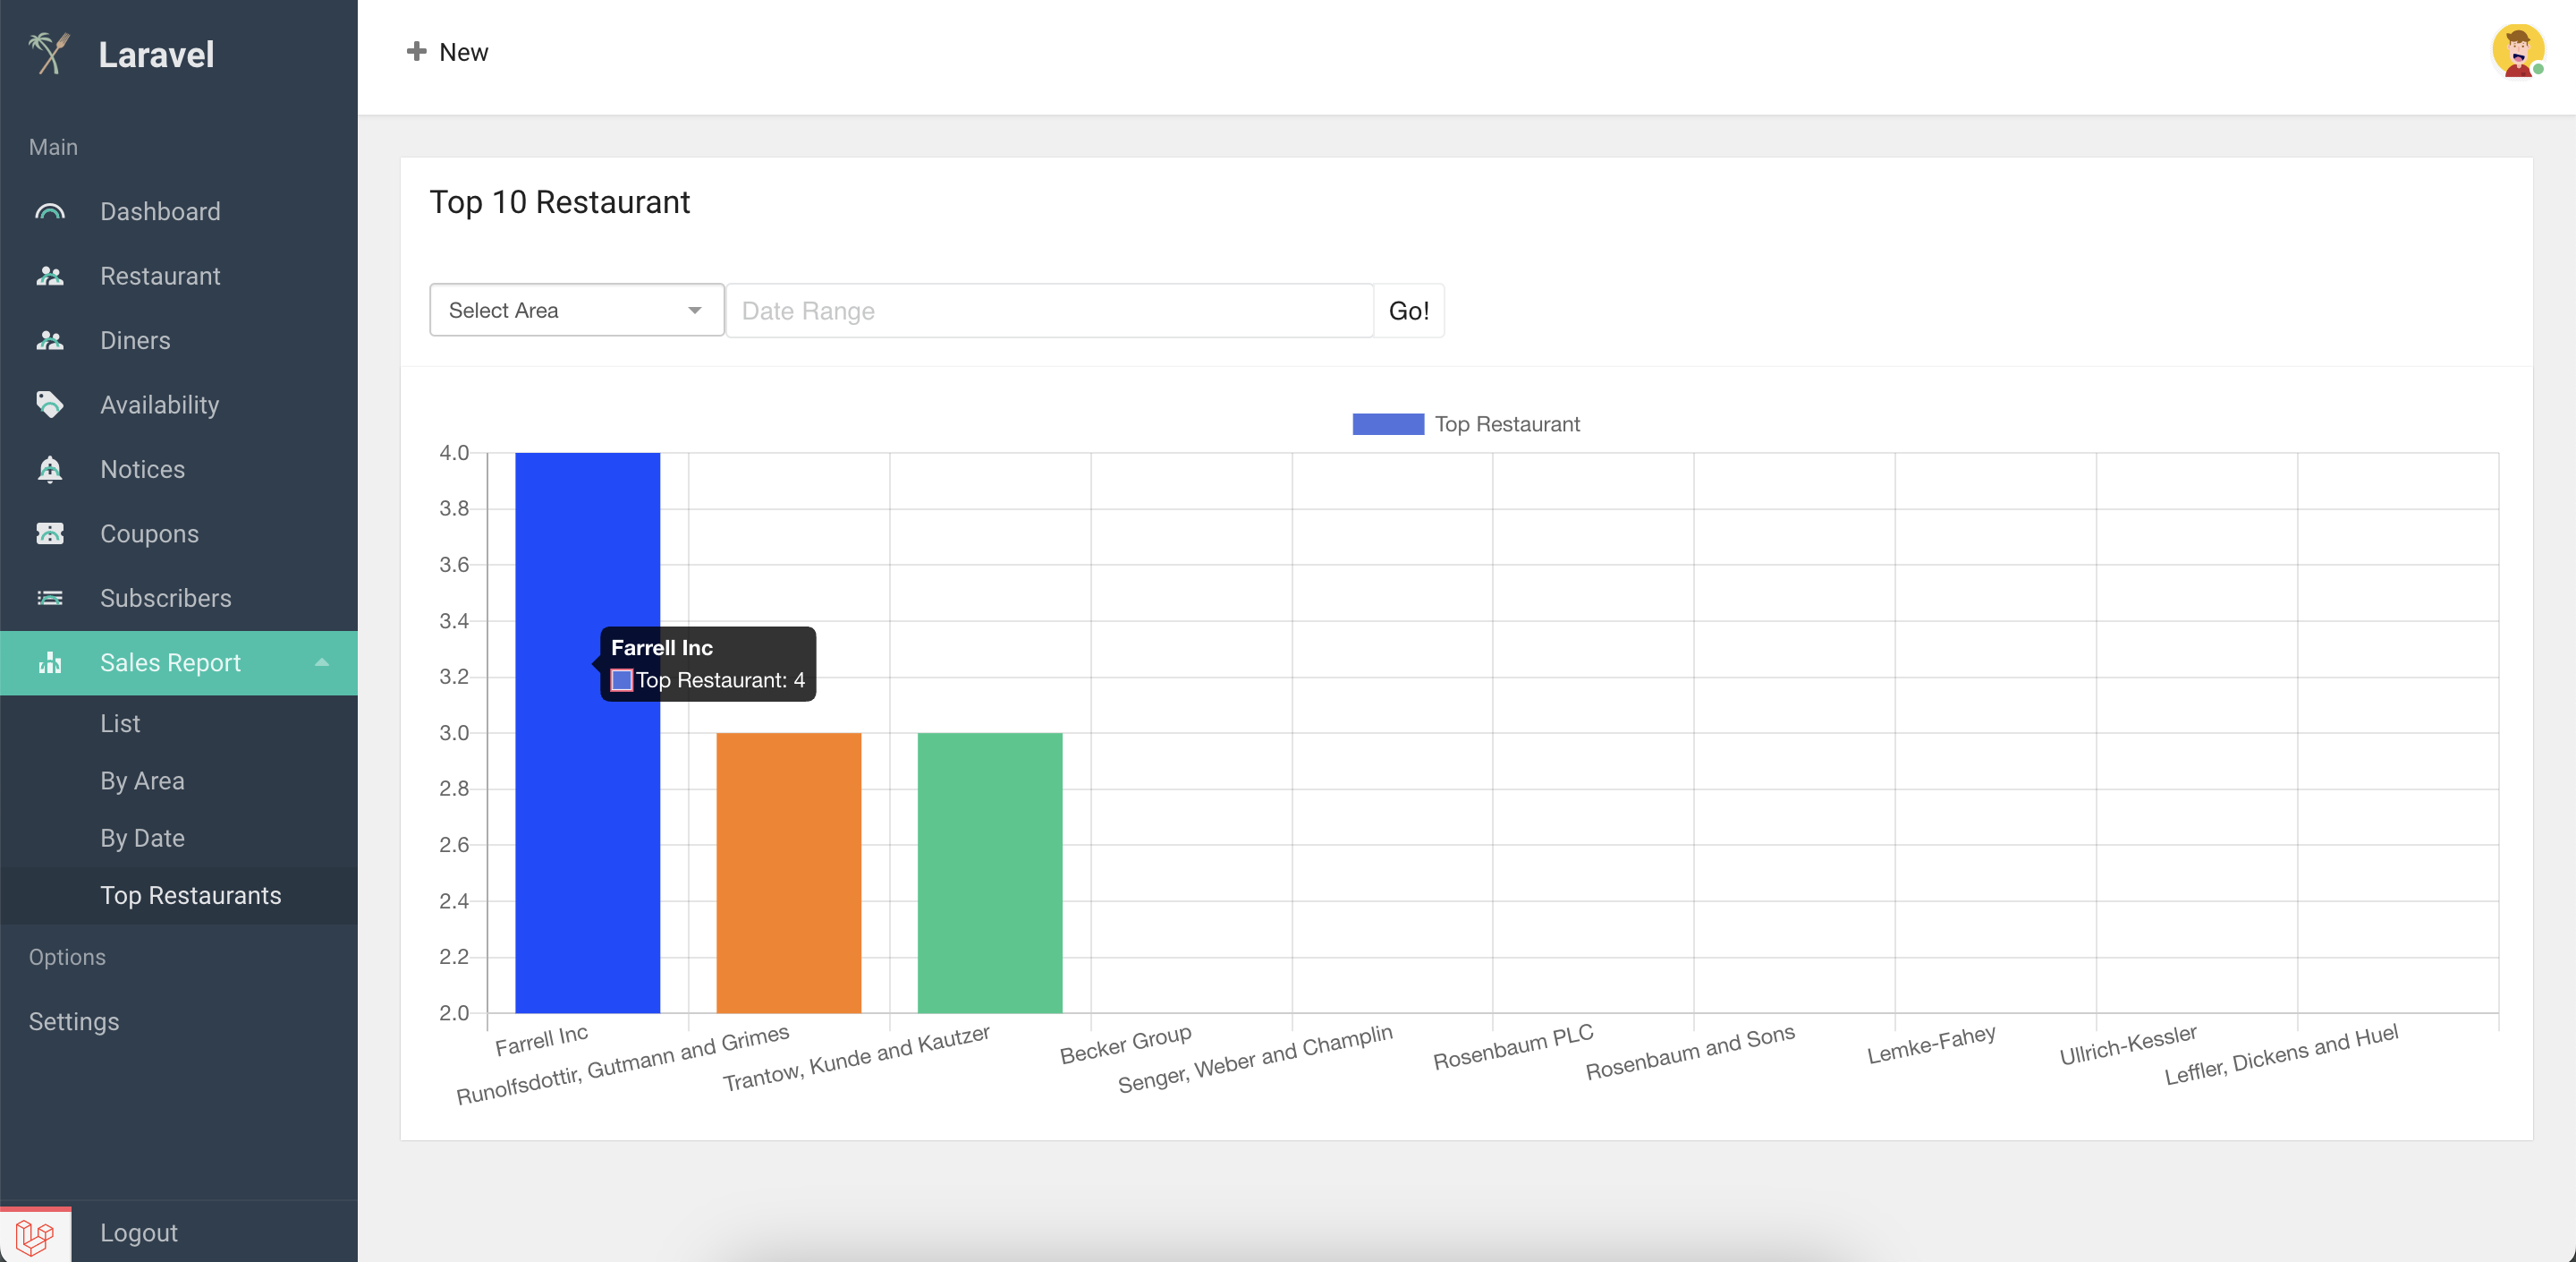Open the Select Area dropdown
This screenshot has height=1262, width=2576.
577,311
